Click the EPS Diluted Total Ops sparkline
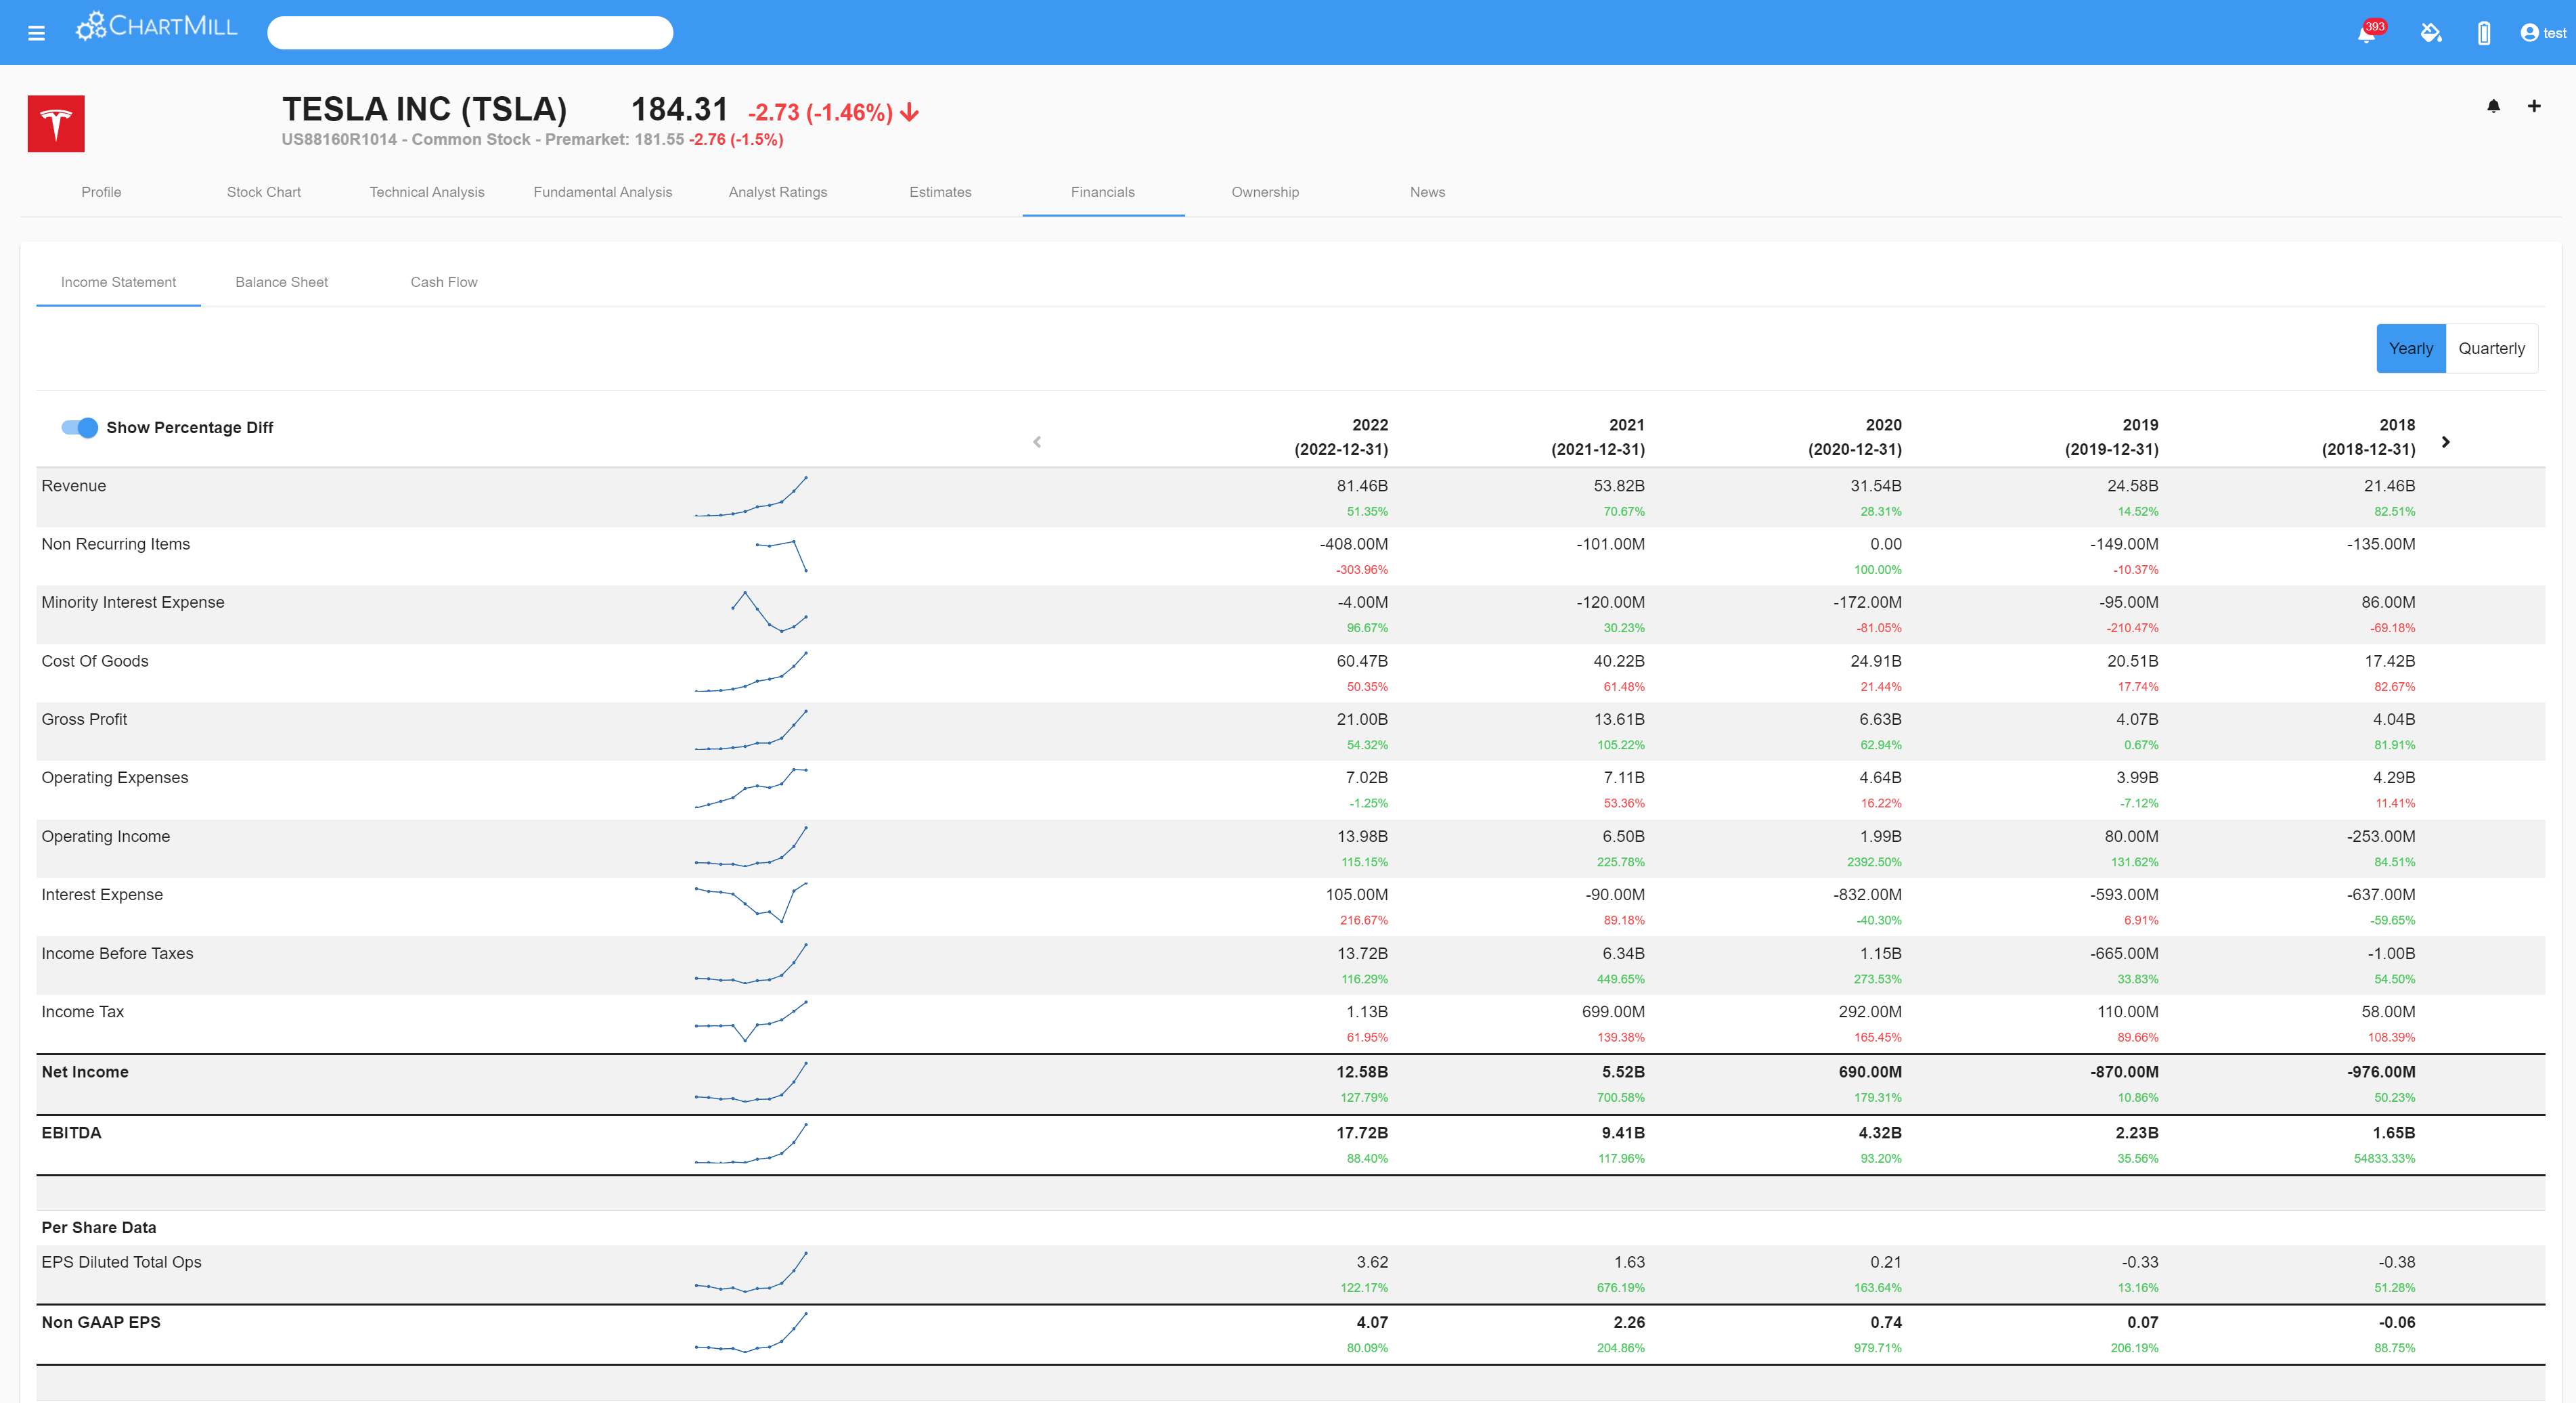Image resolution: width=2576 pixels, height=1403 pixels. point(751,1272)
